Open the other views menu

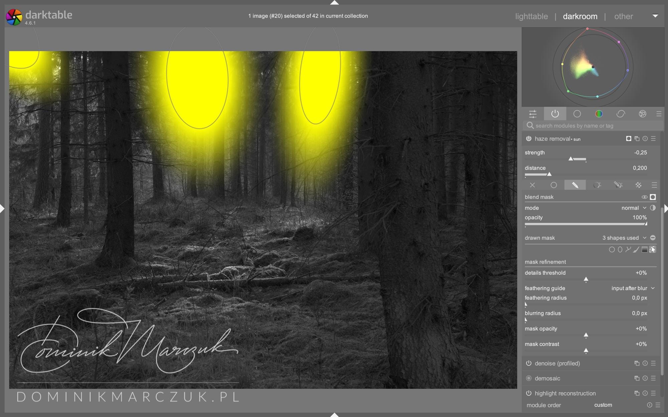[624, 16]
